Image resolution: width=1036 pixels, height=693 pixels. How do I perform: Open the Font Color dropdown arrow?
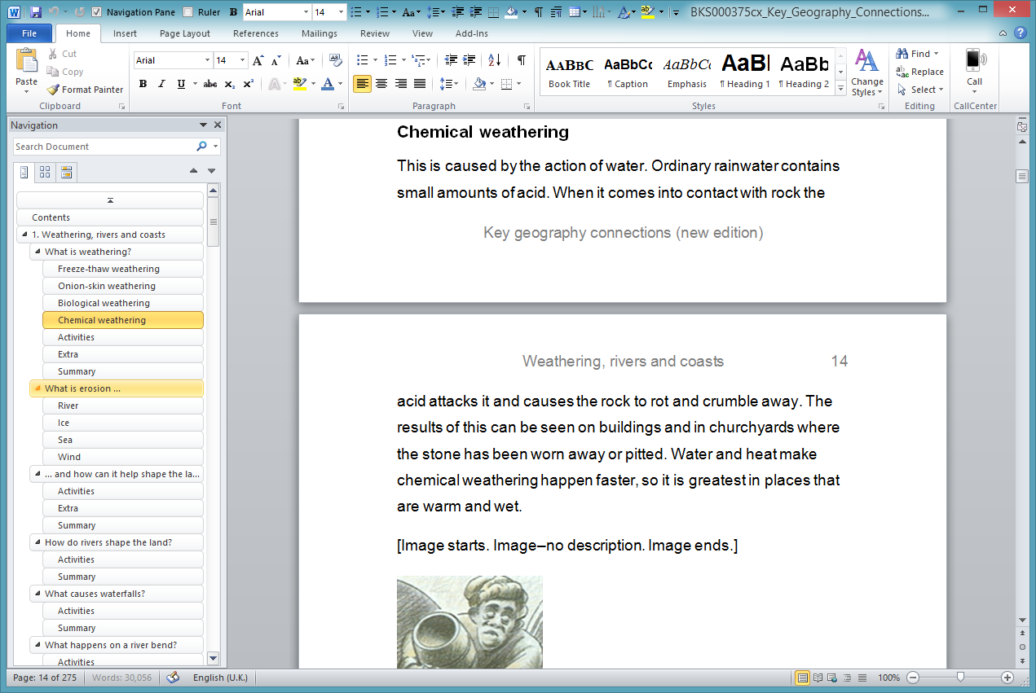[x=341, y=84]
